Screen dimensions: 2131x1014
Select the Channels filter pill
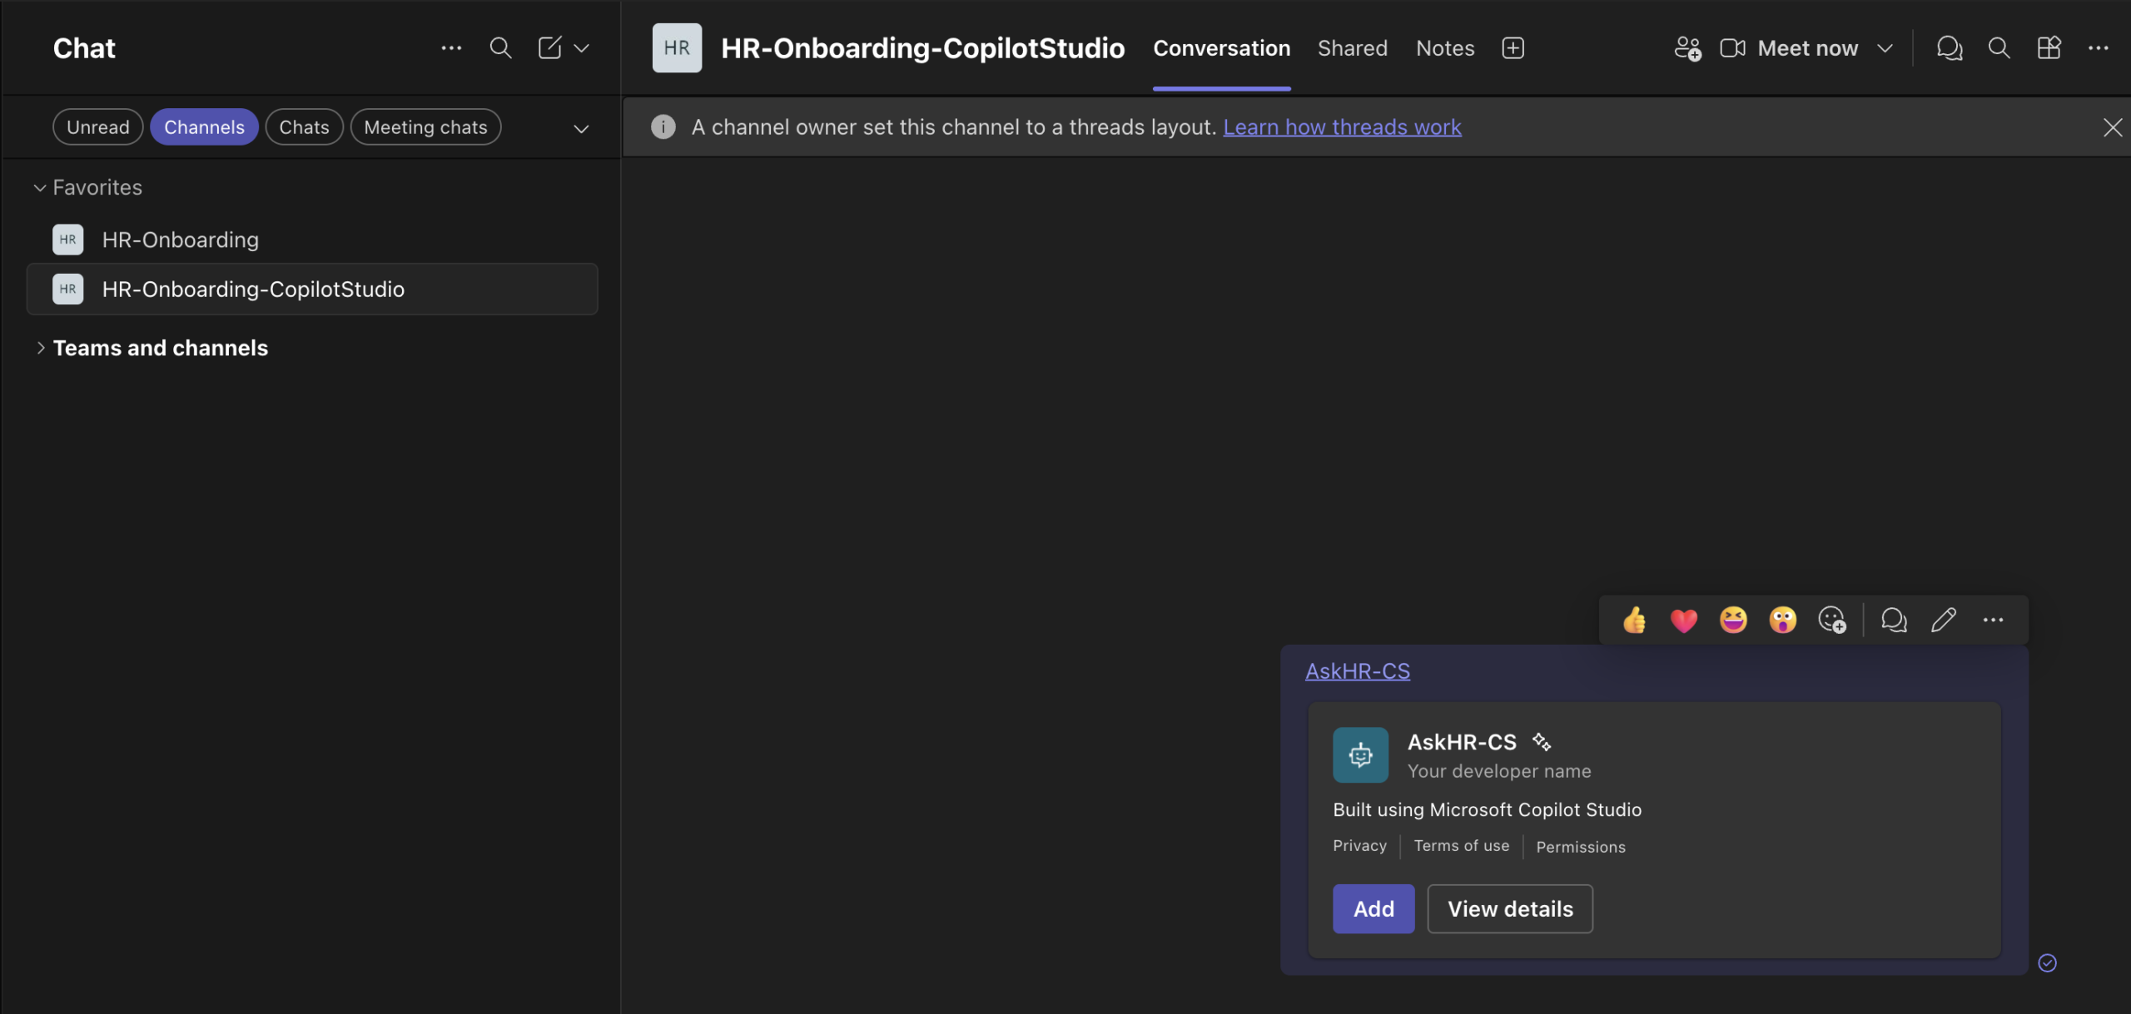tap(204, 126)
